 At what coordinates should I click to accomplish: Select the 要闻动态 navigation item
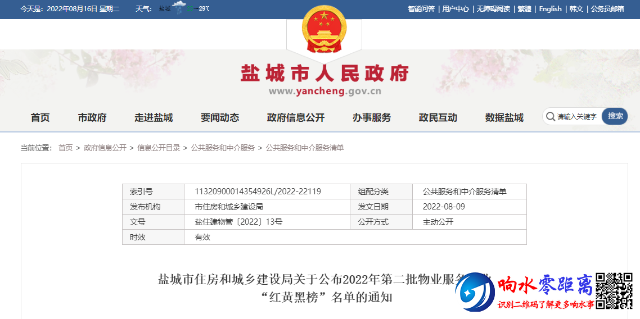pyautogui.click(x=219, y=118)
